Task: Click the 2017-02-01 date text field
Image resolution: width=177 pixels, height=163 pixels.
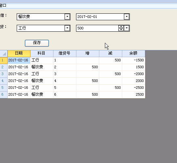Action: coord(100,17)
